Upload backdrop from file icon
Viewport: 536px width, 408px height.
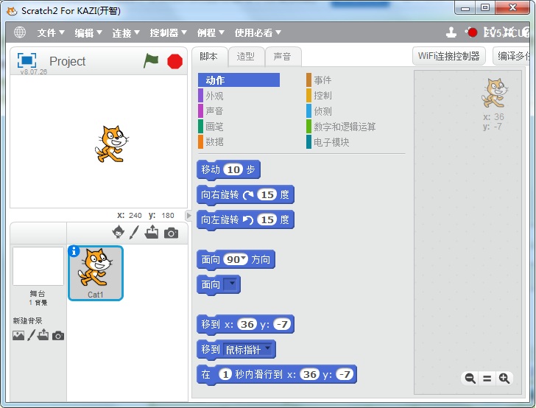(x=43, y=334)
